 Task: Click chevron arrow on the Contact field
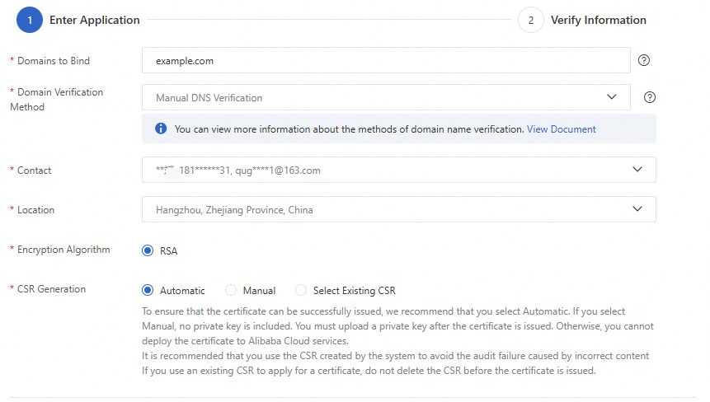point(637,170)
